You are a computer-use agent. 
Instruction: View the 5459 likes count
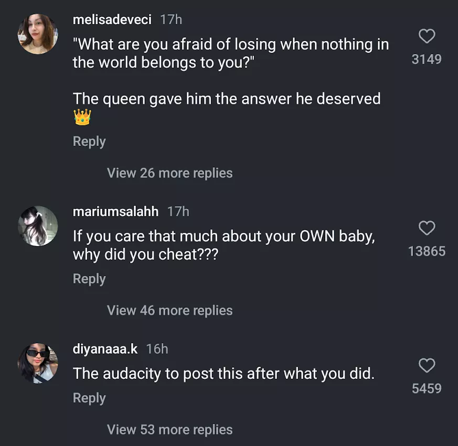pos(427,389)
